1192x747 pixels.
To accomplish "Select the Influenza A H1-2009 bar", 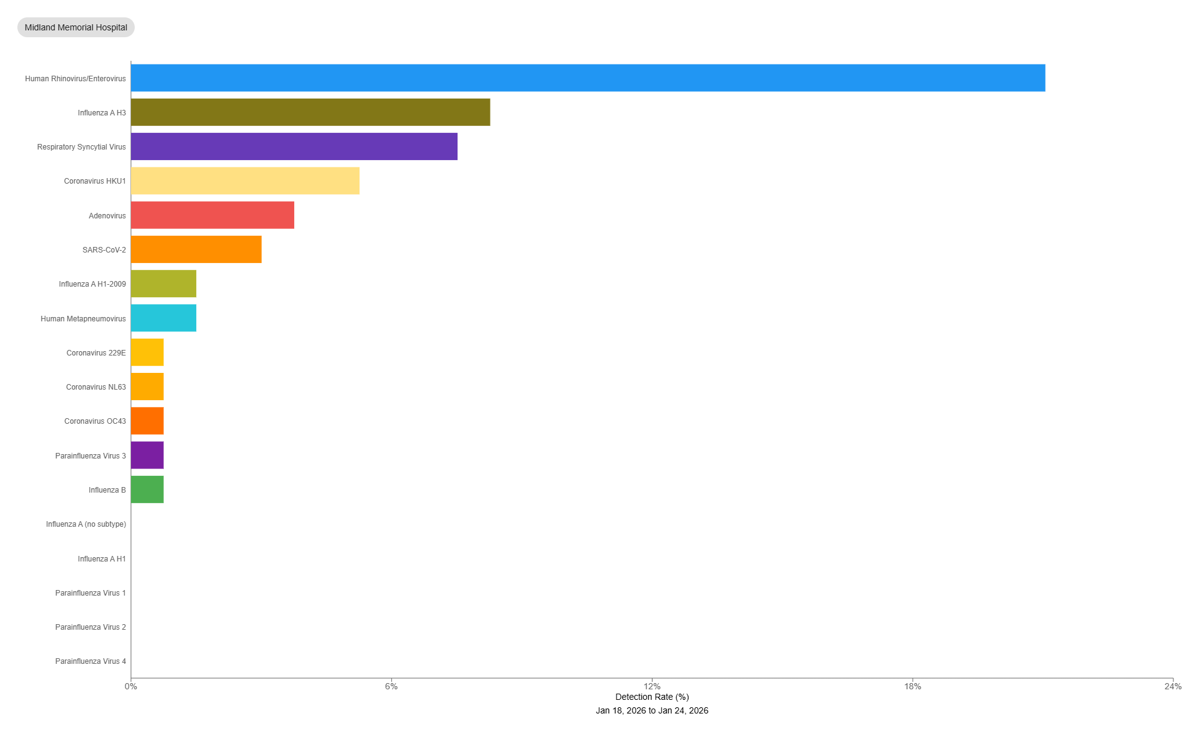I will 163,284.
